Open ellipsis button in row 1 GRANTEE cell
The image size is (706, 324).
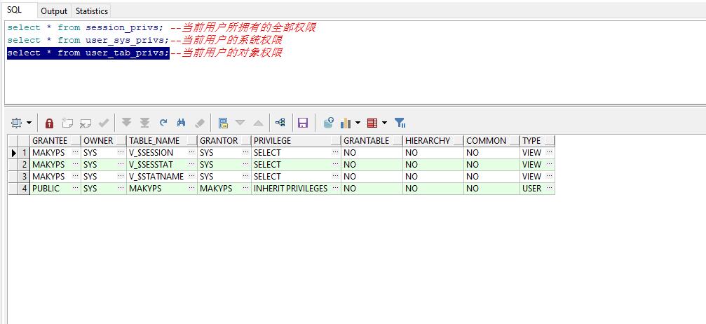click(75, 152)
